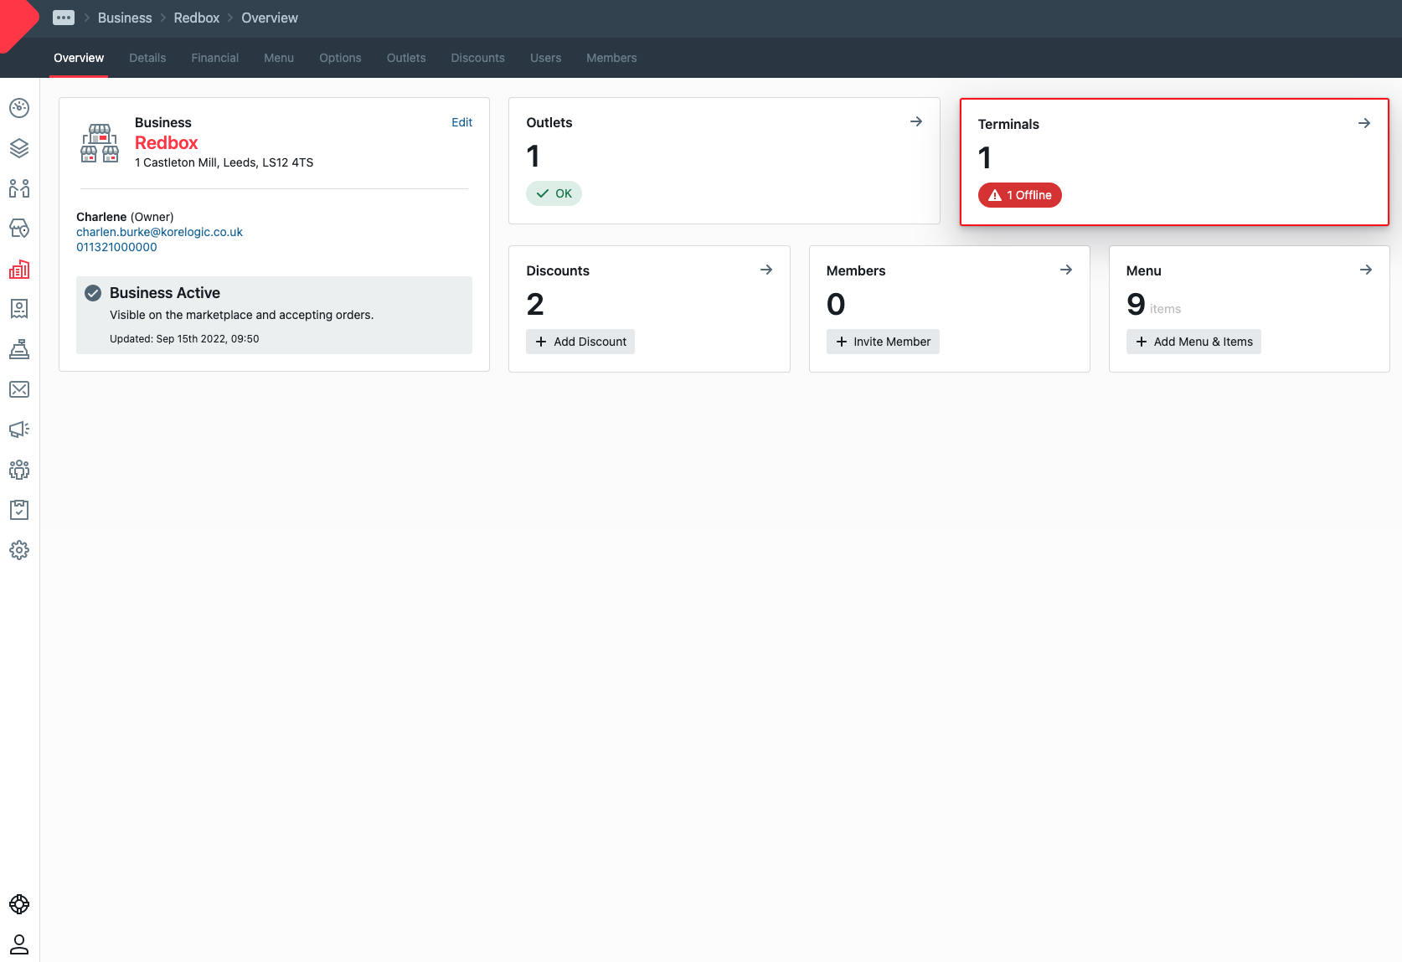Open the storefront location pin icon
Image resolution: width=1402 pixels, height=962 pixels.
point(19,229)
